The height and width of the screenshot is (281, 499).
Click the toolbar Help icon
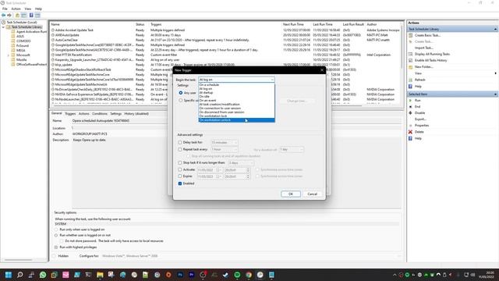[31, 16]
